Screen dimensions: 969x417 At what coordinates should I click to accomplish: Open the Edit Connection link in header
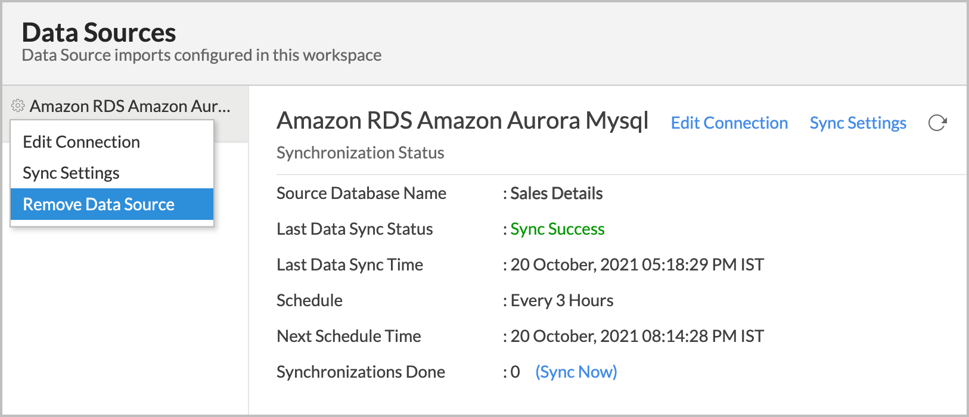pyautogui.click(x=729, y=123)
